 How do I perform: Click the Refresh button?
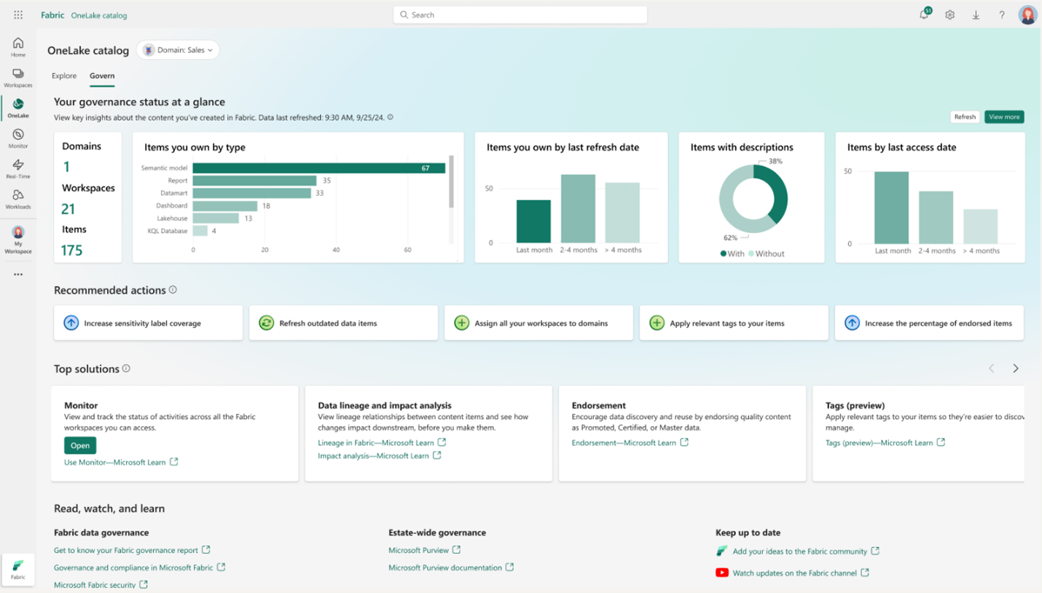point(965,117)
